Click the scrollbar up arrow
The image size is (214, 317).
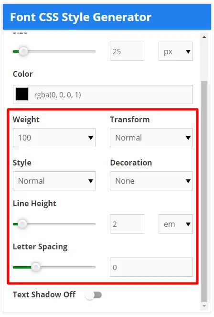204,37
